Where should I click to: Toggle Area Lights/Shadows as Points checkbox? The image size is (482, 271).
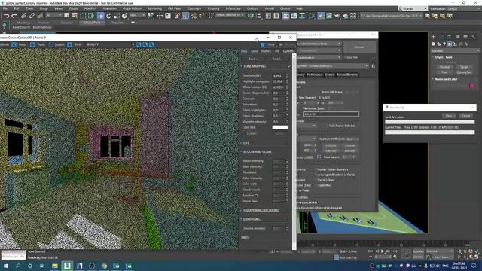point(316,175)
